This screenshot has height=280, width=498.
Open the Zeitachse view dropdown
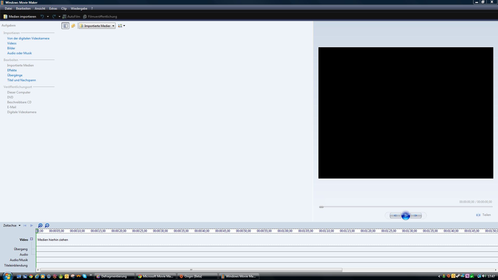click(12, 226)
